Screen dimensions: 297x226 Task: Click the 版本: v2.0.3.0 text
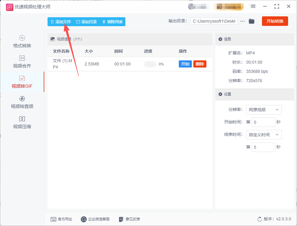[x=277, y=219]
